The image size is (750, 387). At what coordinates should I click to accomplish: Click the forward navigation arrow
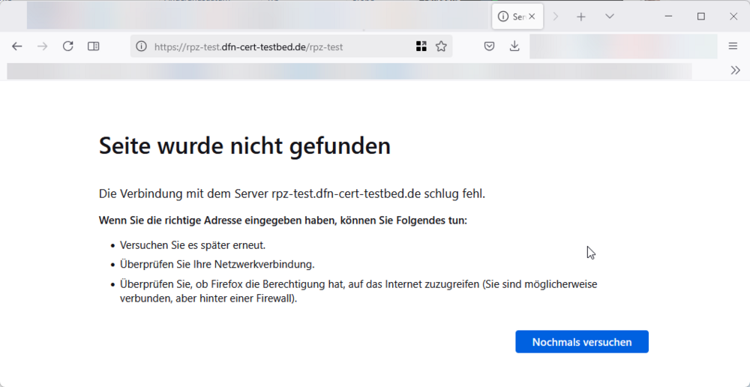[43, 46]
